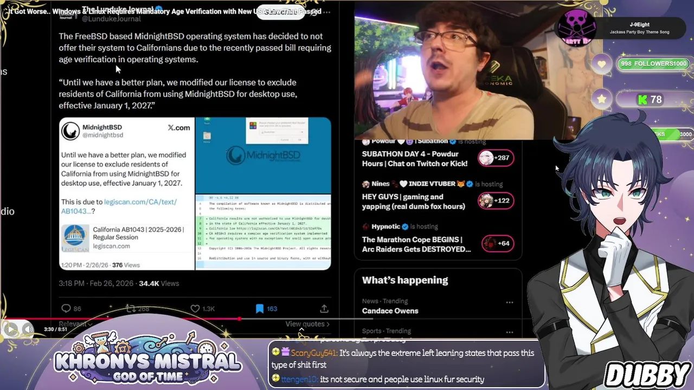Click the Kick 78 counter

pyautogui.click(x=651, y=100)
